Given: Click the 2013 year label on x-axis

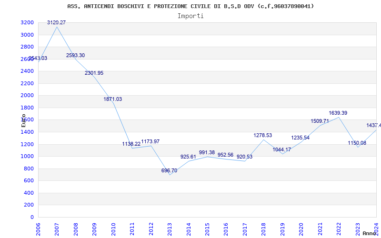Looking at the screenshot, I should pos(170,229).
